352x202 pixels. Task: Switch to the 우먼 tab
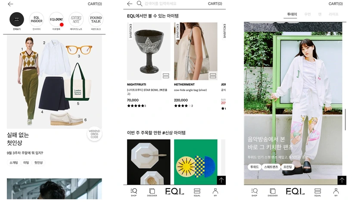click(x=307, y=14)
